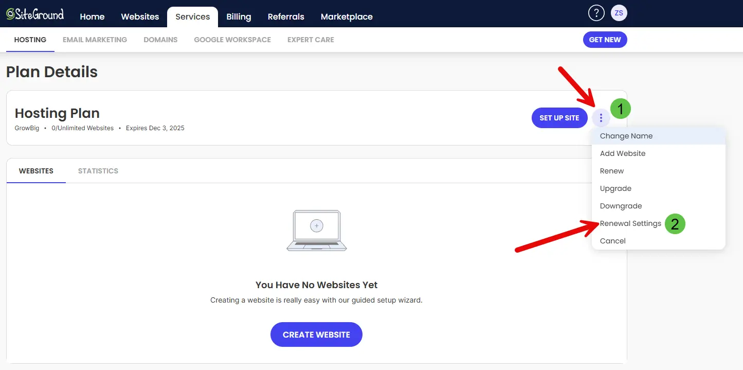Switch to the Statistics tab
This screenshot has height=370, width=743.
98,171
